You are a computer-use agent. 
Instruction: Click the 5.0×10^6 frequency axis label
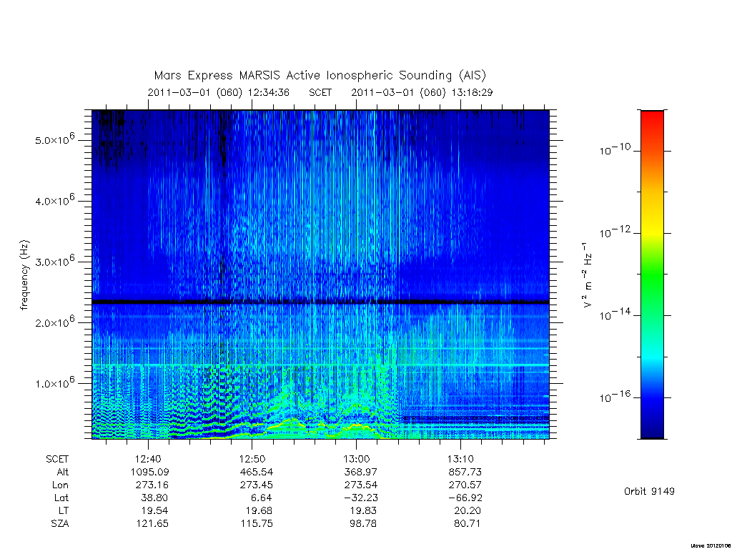click(54, 139)
